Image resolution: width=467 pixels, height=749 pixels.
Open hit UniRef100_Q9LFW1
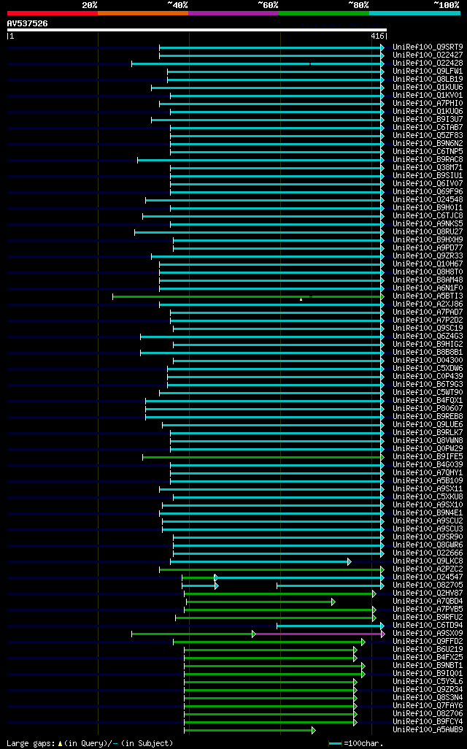428,72
